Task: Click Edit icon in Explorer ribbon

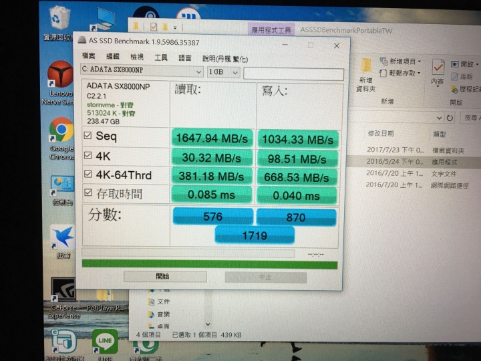Action: [455, 77]
